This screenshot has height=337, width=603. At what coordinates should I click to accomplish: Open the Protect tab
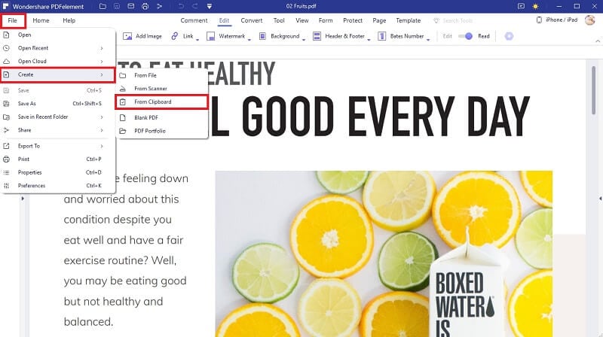click(353, 20)
